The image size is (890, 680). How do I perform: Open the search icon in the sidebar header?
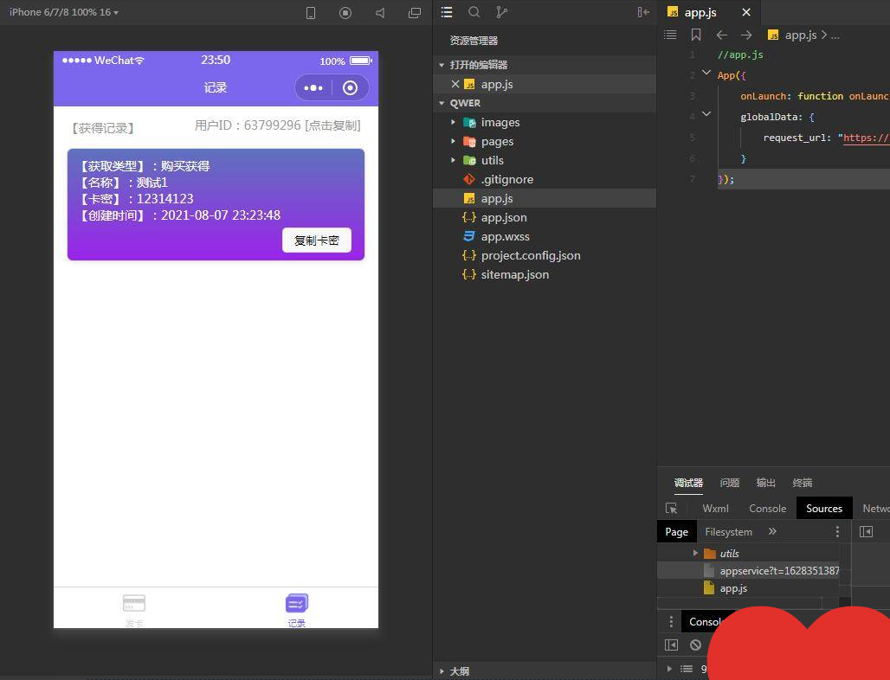(x=474, y=12)
